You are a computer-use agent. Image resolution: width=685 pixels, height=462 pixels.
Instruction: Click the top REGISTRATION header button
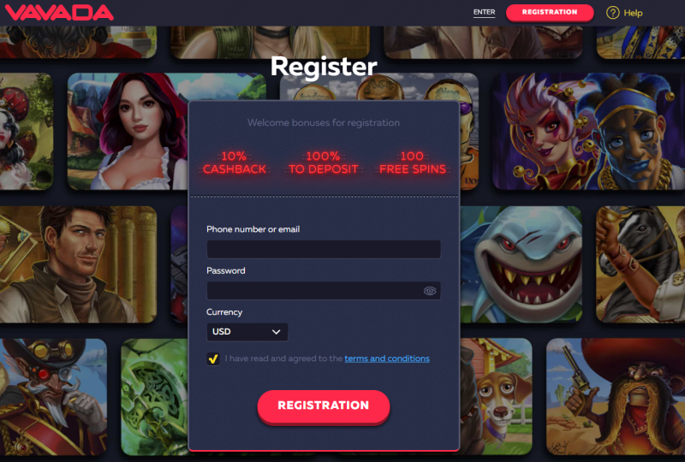click(550, 12)
